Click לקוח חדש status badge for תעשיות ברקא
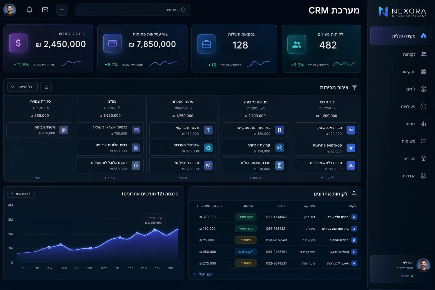The width and height of the screenshot is (435, 290). [x=246, y=252]
